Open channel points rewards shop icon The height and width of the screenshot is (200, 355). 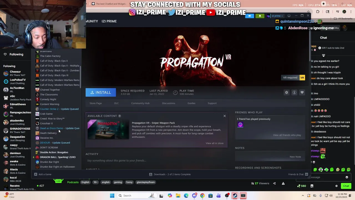[x=312, y=186]
